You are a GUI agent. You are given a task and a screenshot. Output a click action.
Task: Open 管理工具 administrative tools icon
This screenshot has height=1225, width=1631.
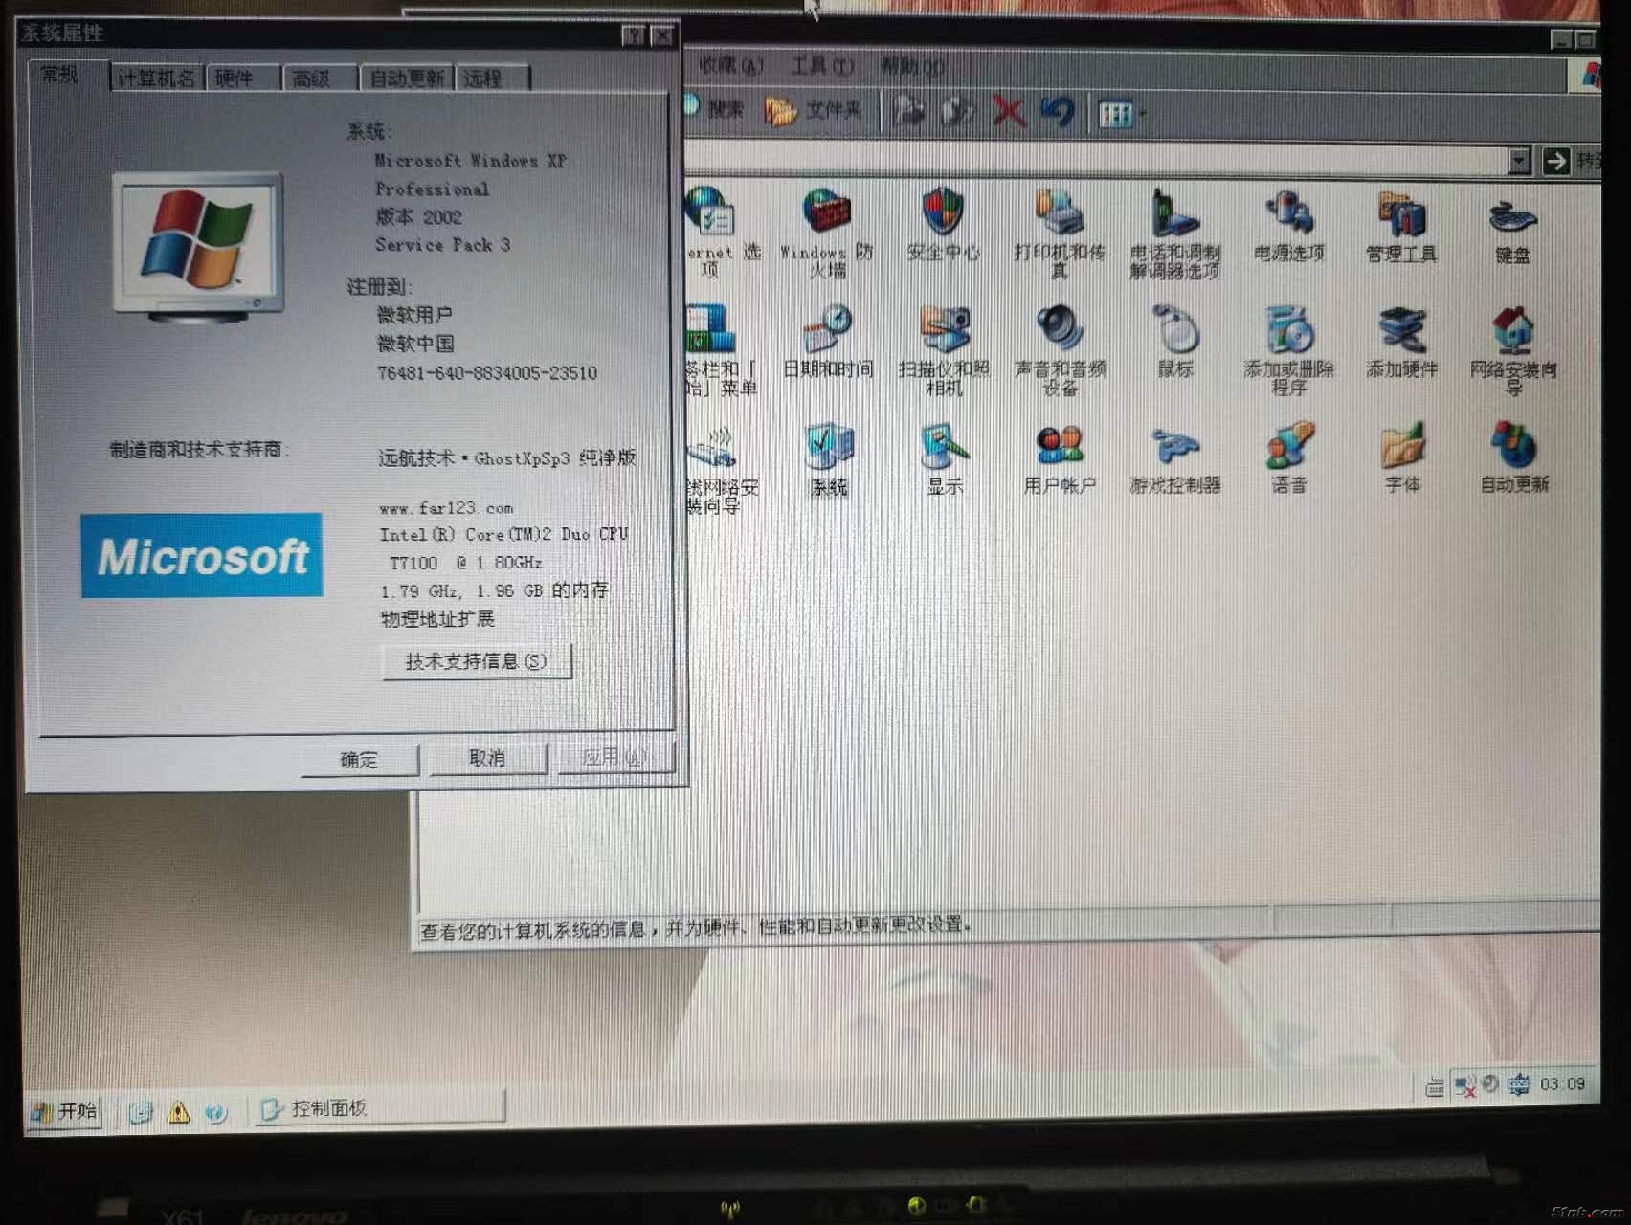click(x=1401, y=226)
